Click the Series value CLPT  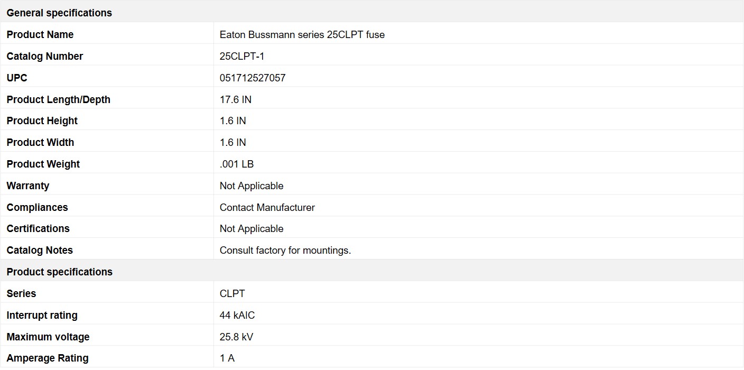pyautogui.click(x=232, y=293)
